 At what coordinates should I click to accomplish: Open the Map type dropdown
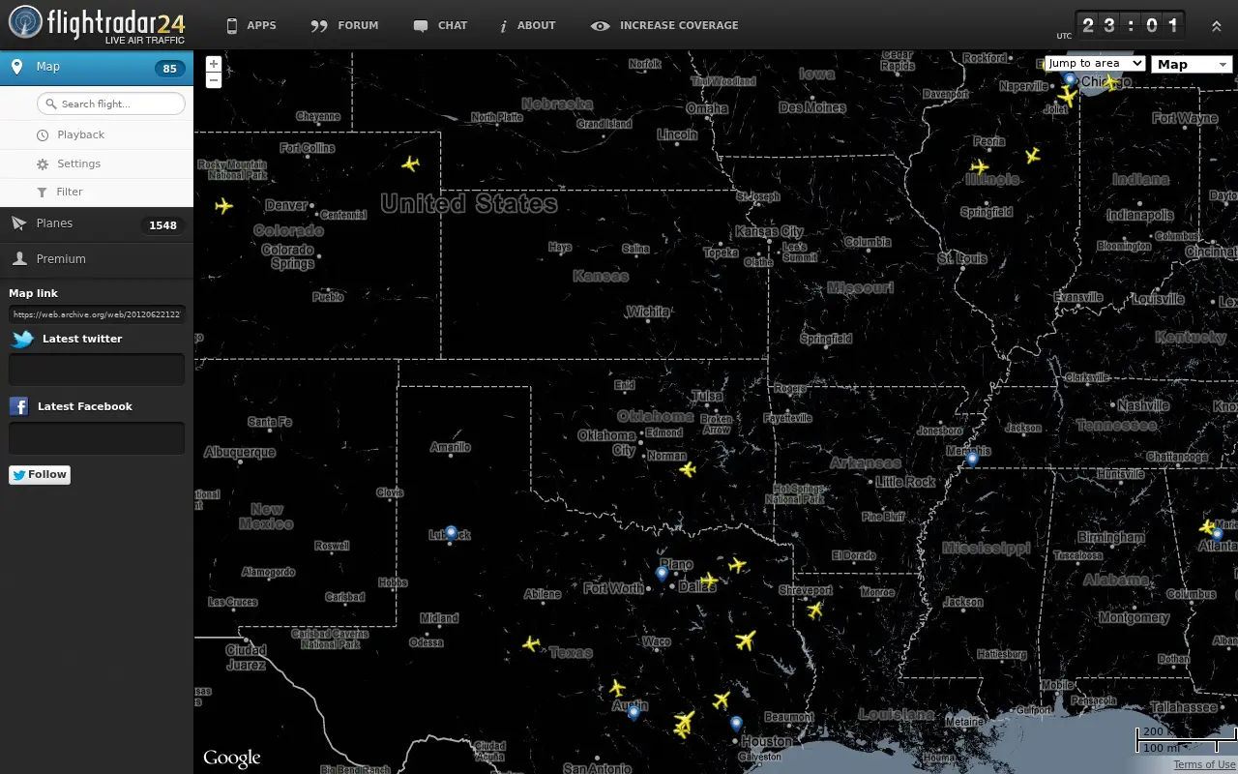point(1192,65)
